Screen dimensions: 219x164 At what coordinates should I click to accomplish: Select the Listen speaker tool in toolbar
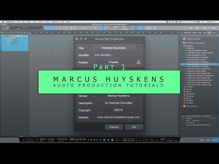tap(75, 28)
